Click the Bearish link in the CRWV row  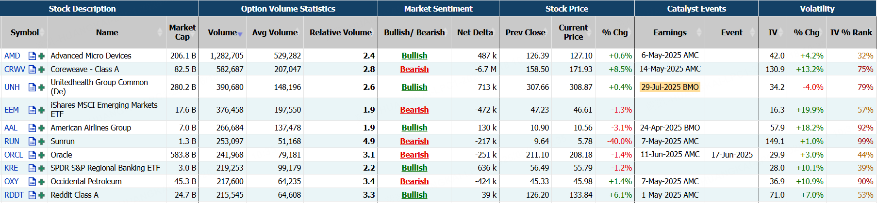click(414, 70)
